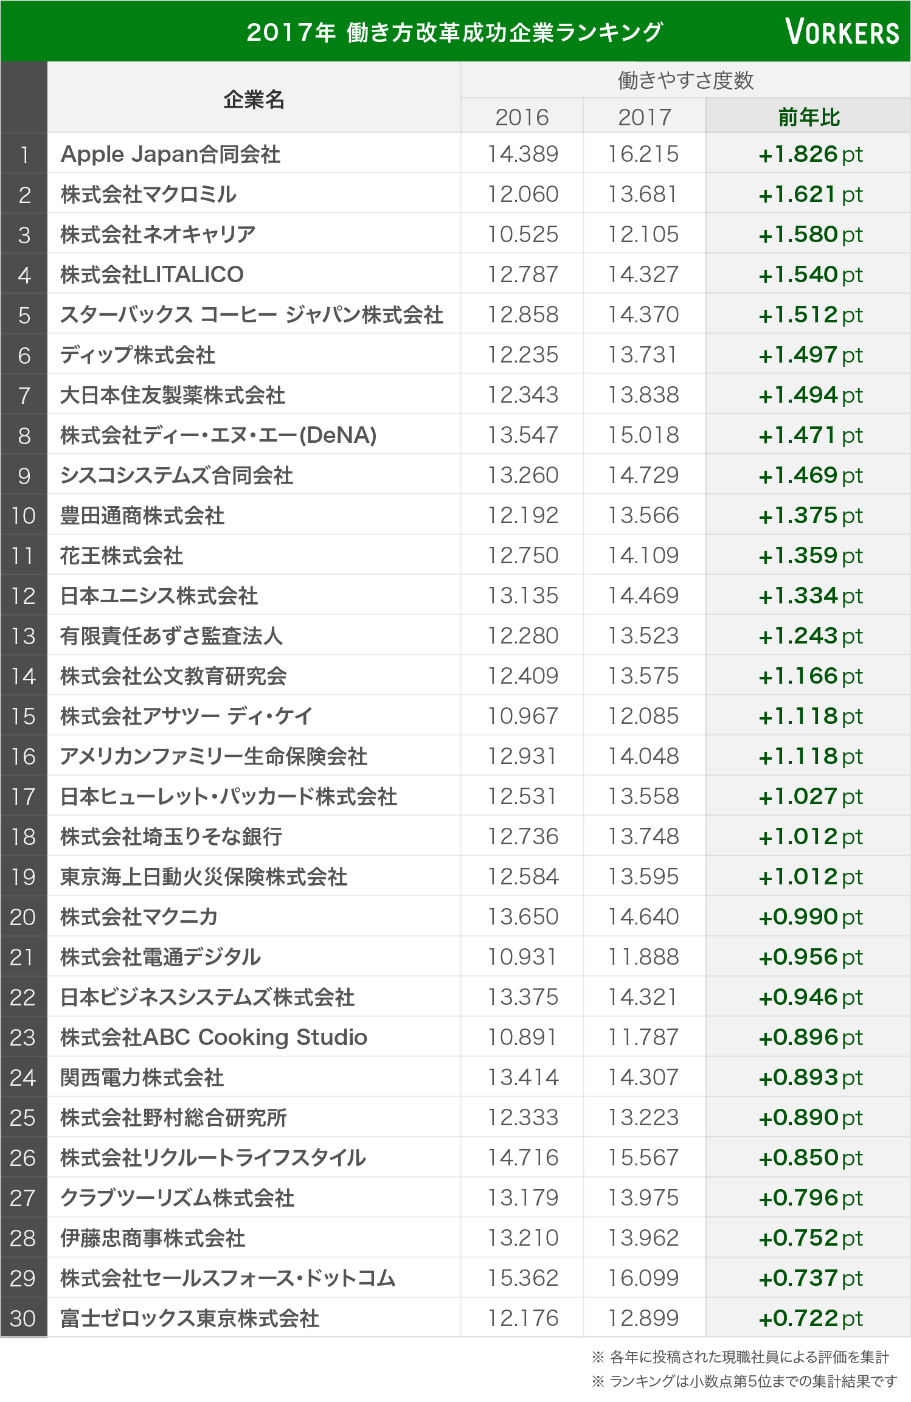Click the VORKERS logo in the header
This screenshot has width=911, height=1402.
click(x=842, y=32)
